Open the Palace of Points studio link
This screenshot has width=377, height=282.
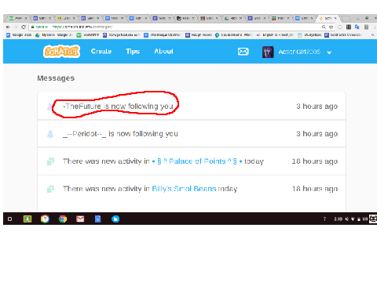[197, 161]
